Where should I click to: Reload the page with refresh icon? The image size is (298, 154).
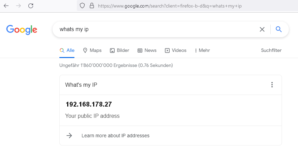(x=31, y=6)
